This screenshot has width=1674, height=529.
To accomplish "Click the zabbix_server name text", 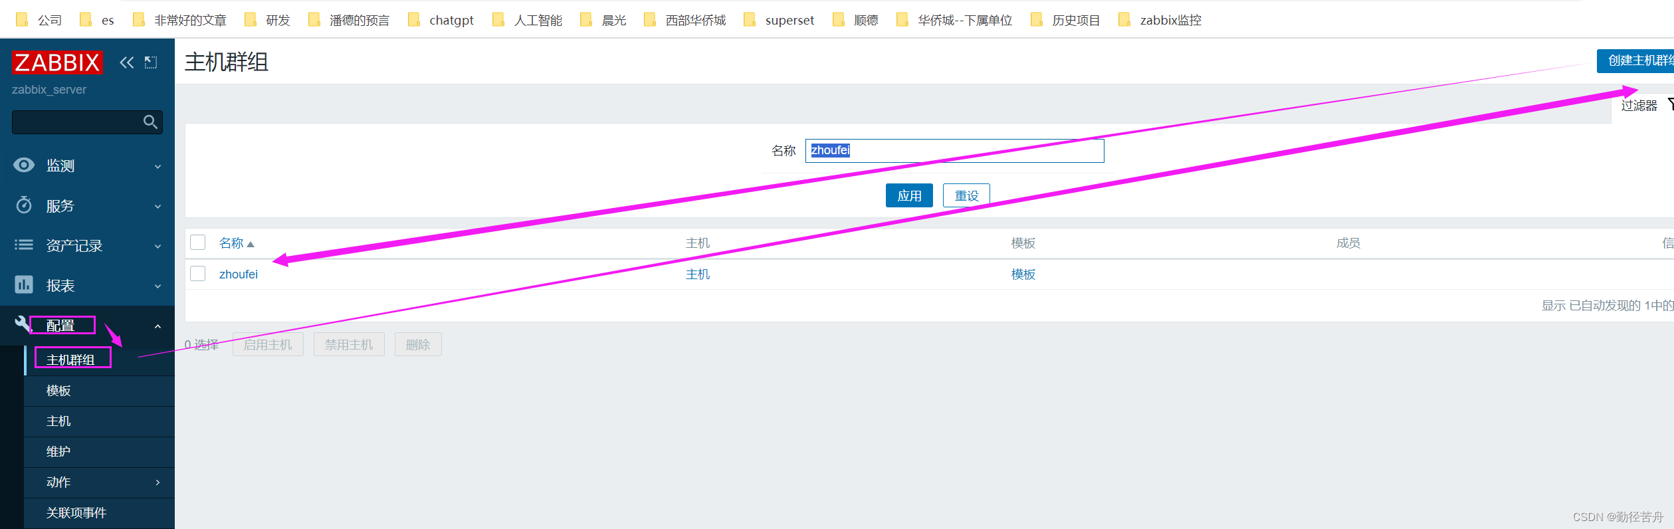I will [49, 90].
